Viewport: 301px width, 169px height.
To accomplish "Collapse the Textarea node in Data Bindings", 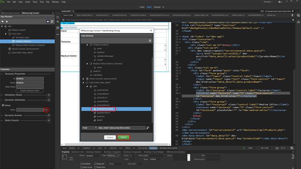I will tap(87, 44).
